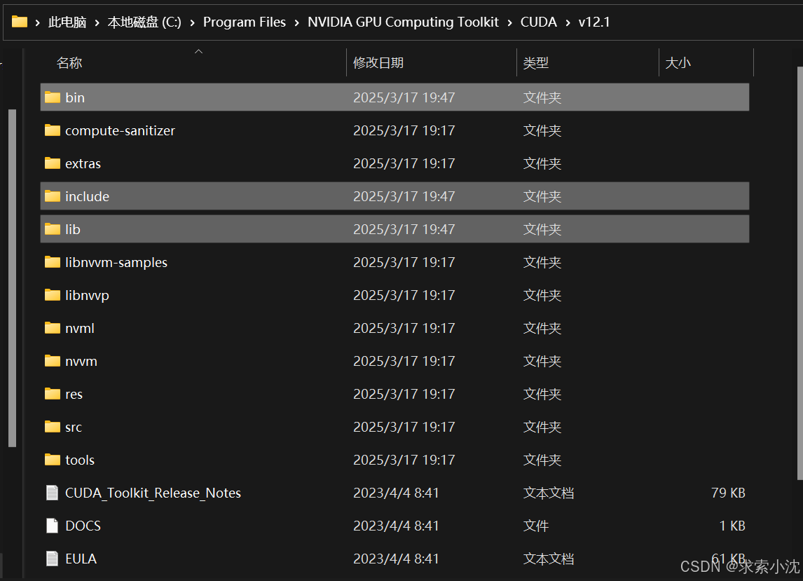This screenshot has width=803, height=581.
Task: Sort by the 类型 column header
Action: click(535, 62)
